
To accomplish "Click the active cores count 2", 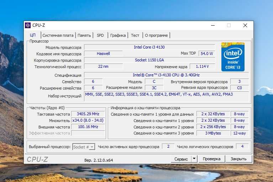I will tap(168, 146).
